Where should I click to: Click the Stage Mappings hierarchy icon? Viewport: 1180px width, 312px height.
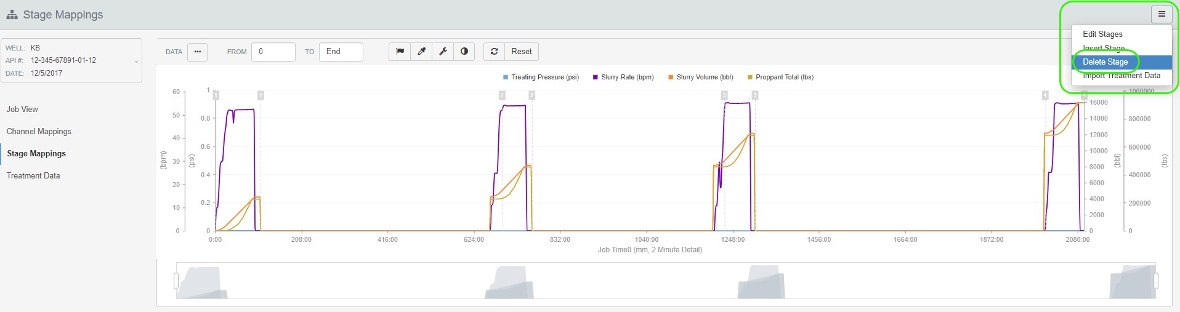coord(12,15)
